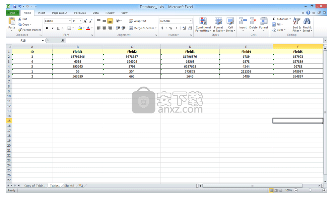The image size is (336, 201).
Task: Click Merge & Center
Action: [x=141, y=28]
